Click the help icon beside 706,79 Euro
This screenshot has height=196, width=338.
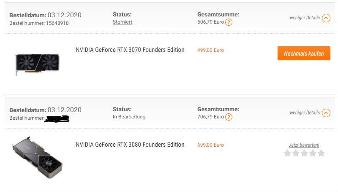(229, 117)
